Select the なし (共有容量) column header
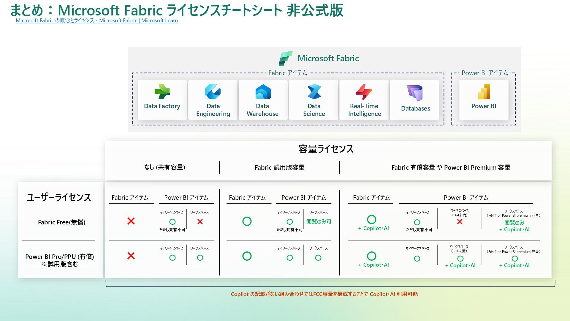 coord(164,167)
